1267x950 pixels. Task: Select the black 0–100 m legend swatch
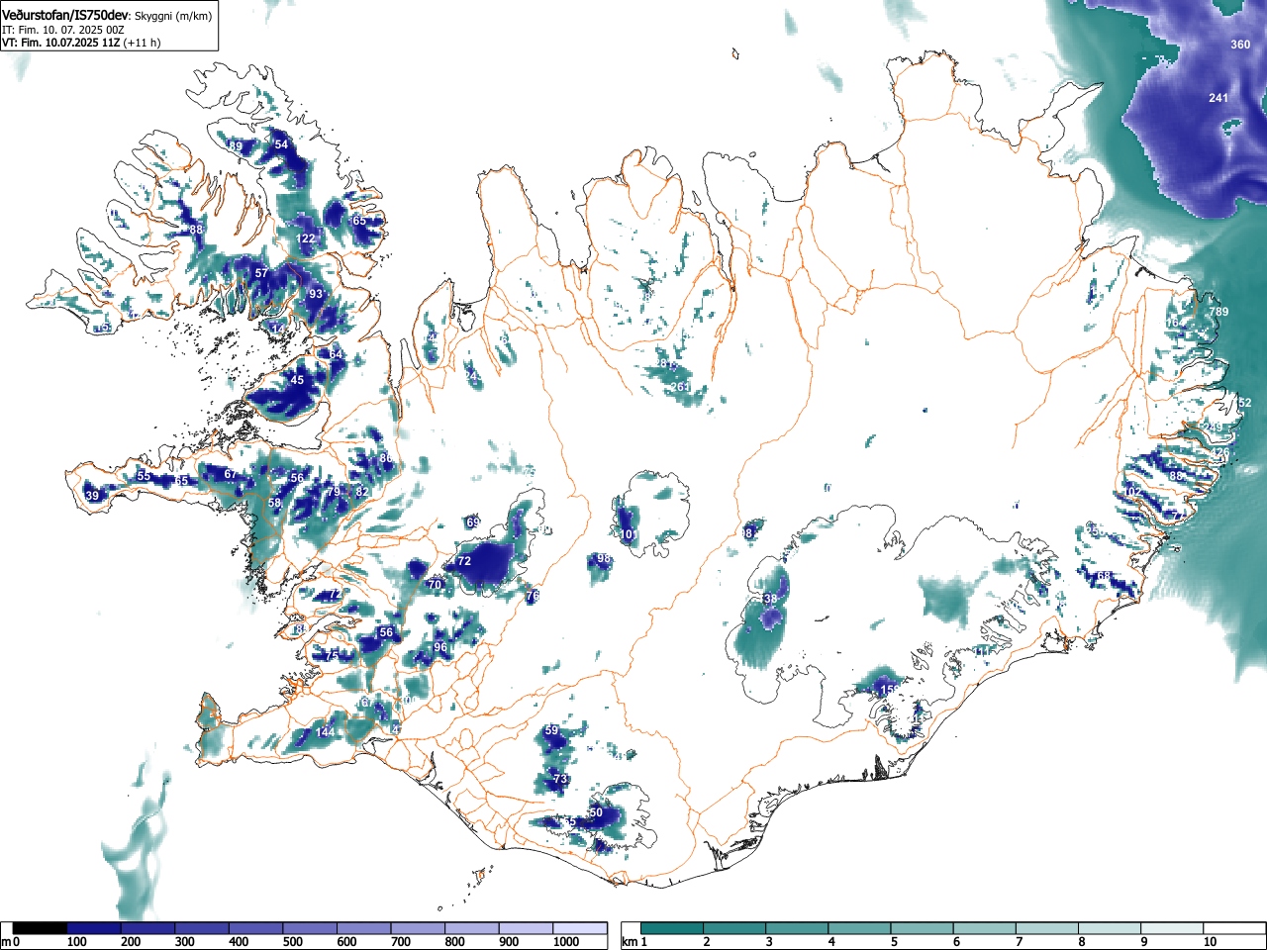click(41, 928)
